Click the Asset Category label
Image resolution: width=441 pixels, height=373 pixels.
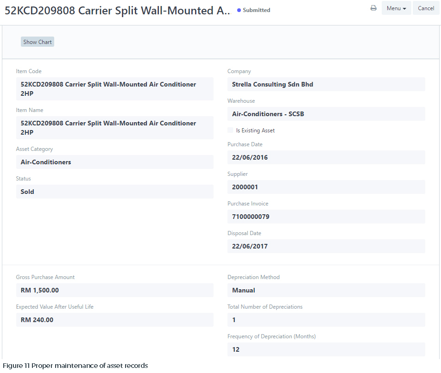point(34,149)
